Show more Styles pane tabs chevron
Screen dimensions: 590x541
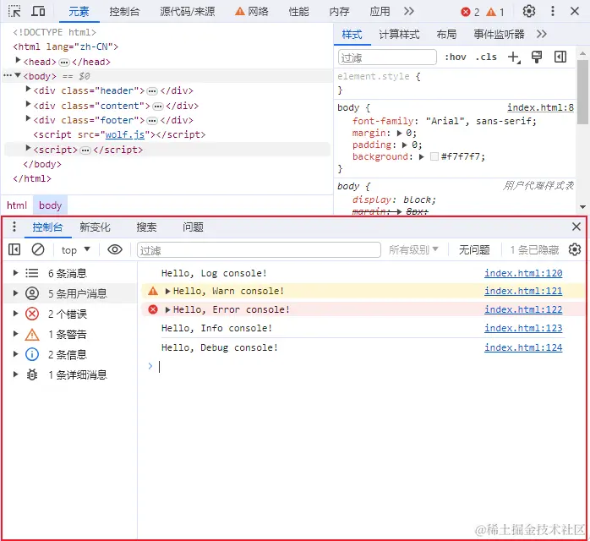[542, 35]
